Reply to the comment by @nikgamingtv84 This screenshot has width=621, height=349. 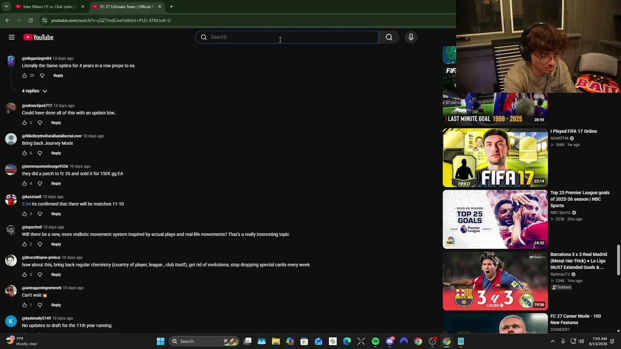(x=58, y=76)
